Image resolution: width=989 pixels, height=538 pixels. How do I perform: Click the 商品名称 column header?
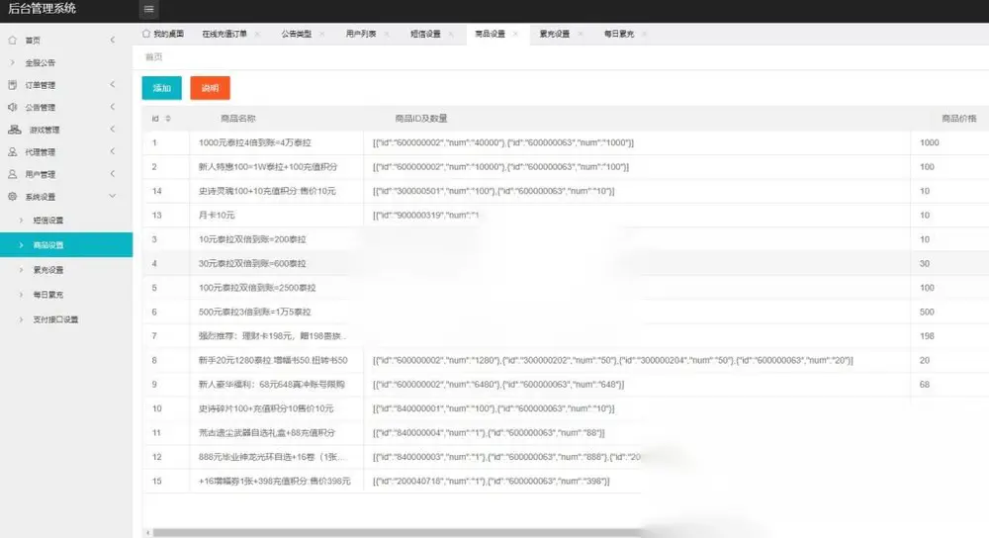237,119
